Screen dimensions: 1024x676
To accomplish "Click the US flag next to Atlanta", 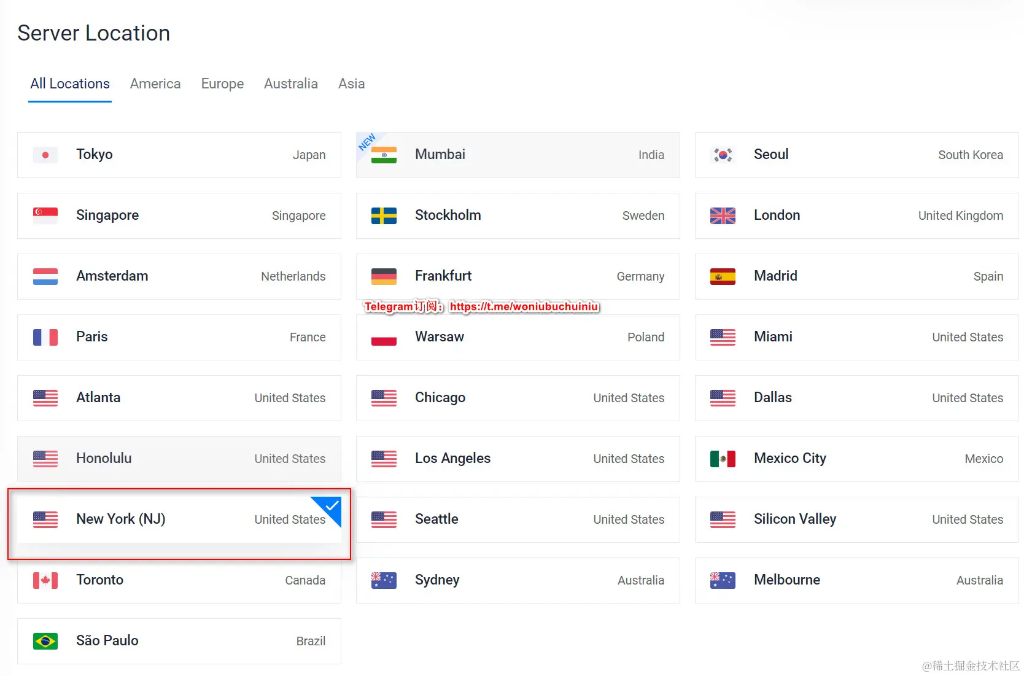I will coord(45,398).
